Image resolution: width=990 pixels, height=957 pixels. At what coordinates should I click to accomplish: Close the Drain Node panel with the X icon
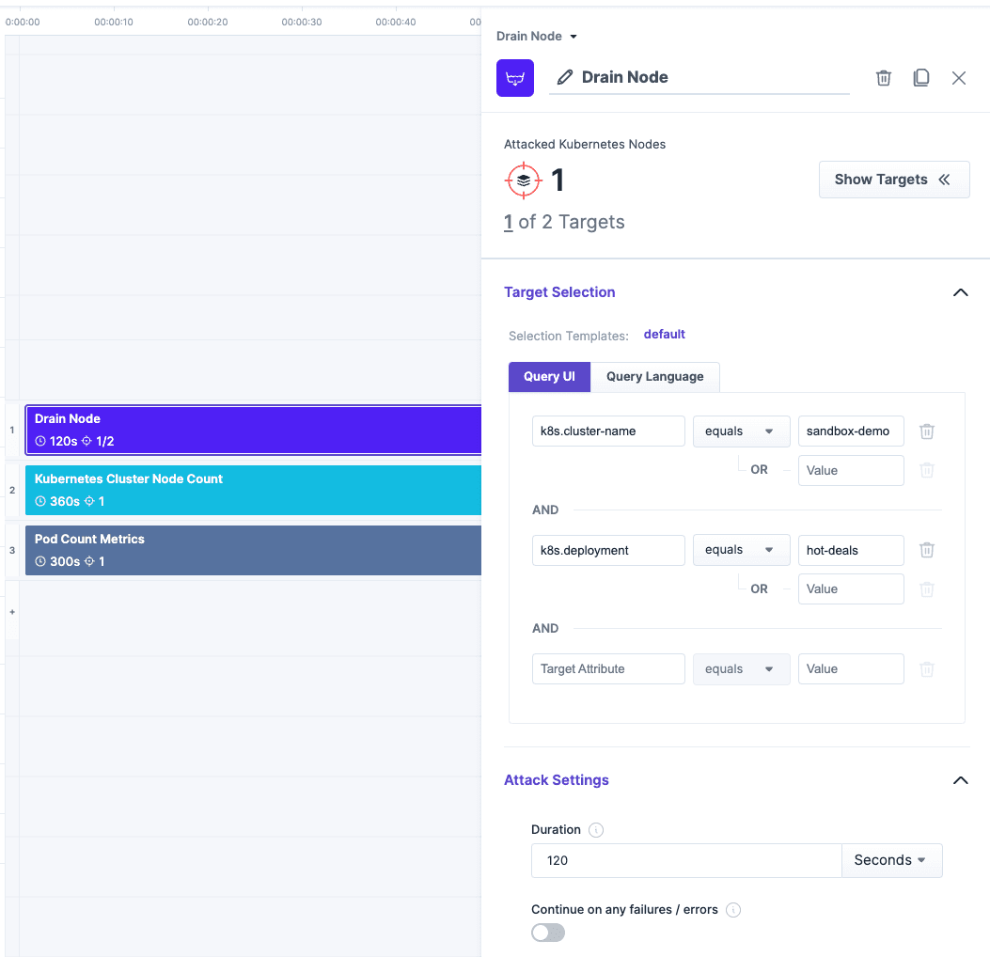958,78
